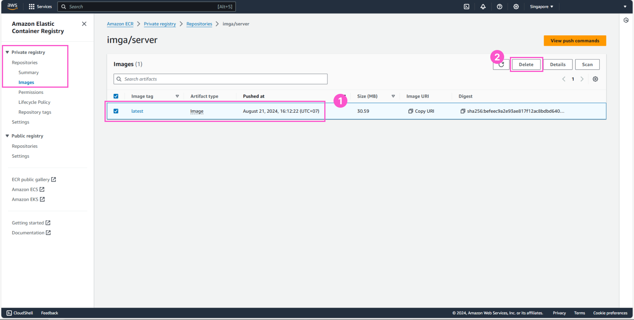The height and width of the screenshot is (320, 634).
Task: Open the notifications bell
Action: tap(483, 7)
